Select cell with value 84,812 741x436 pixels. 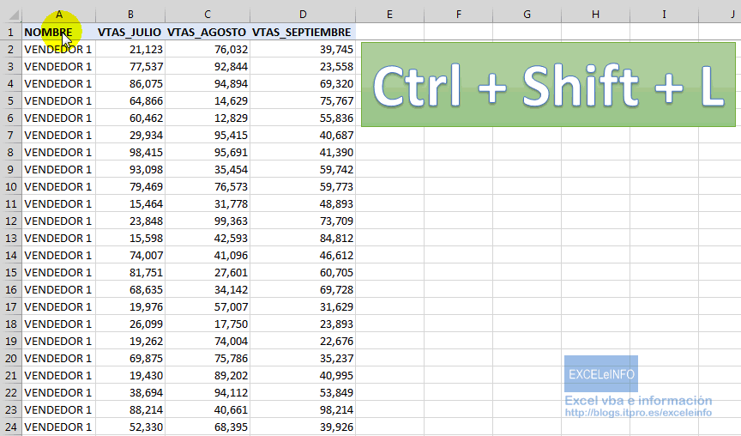tap(303, 239)
